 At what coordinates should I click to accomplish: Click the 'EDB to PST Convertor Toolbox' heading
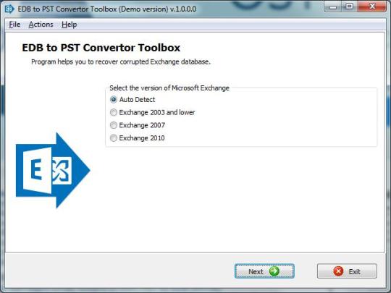coord(101,48)
